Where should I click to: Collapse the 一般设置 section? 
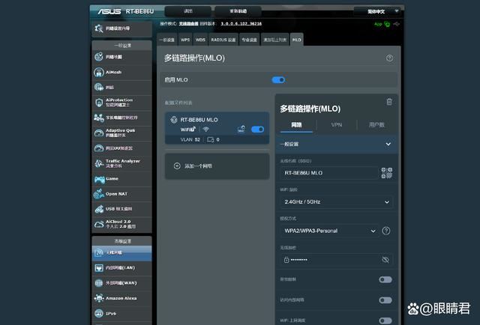click(x=388, y=144)
